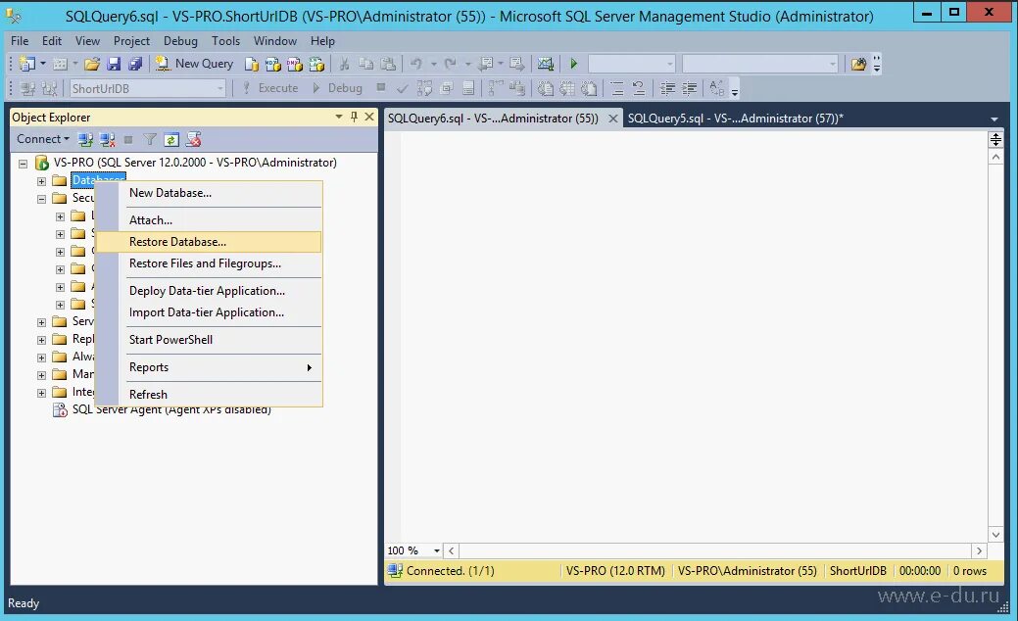Screen dimensions: 1018x621
Task: Click the Find in Files binoculars icon
Action: point(858,64)
